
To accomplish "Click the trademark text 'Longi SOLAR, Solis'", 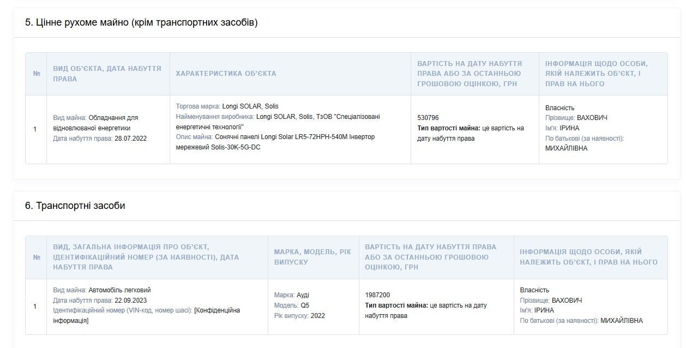I will click(x=250, y=106).
